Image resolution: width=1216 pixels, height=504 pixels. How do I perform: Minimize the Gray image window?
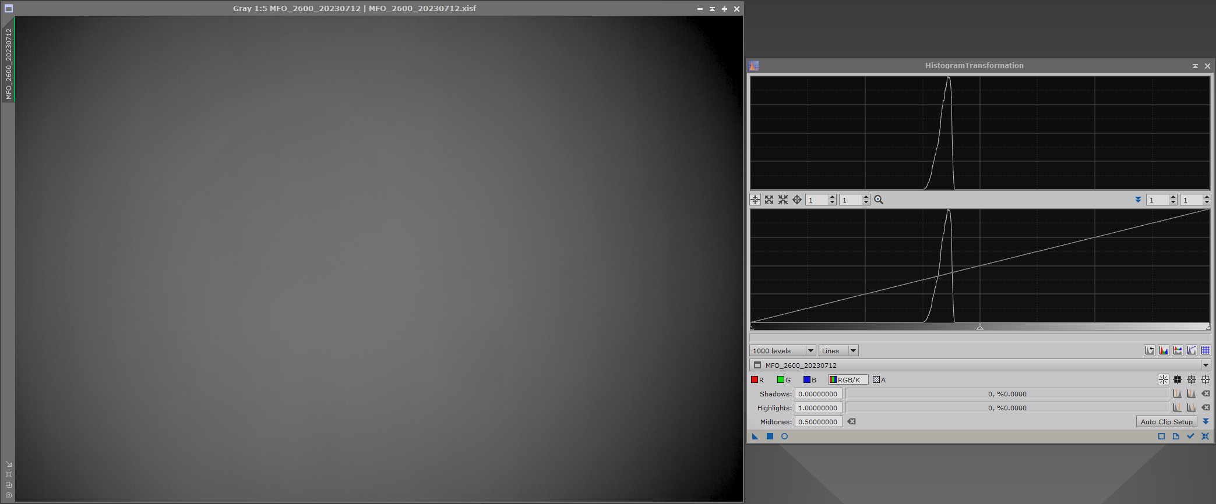coord(700,9)
